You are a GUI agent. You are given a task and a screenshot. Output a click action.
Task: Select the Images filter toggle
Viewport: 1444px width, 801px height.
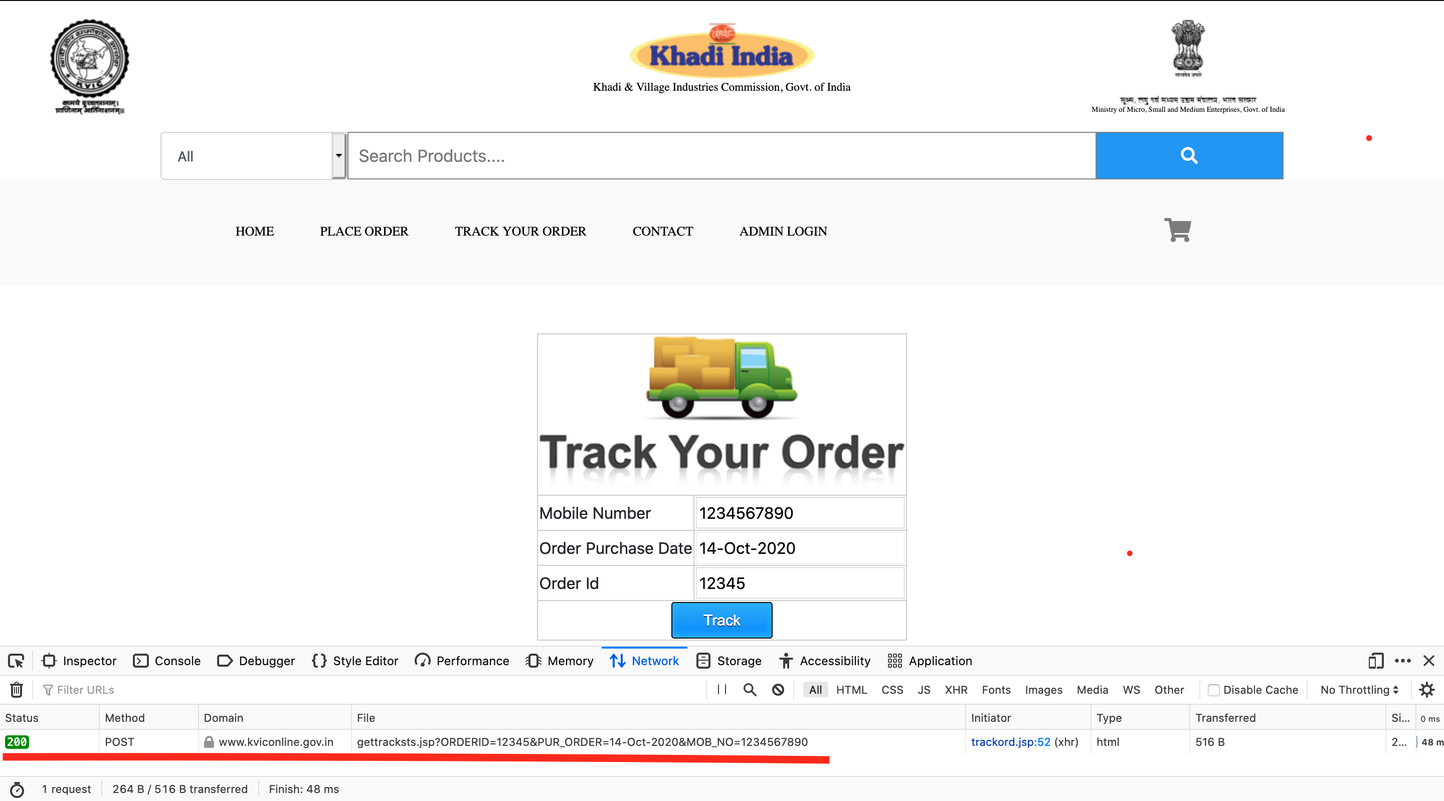1043,690
